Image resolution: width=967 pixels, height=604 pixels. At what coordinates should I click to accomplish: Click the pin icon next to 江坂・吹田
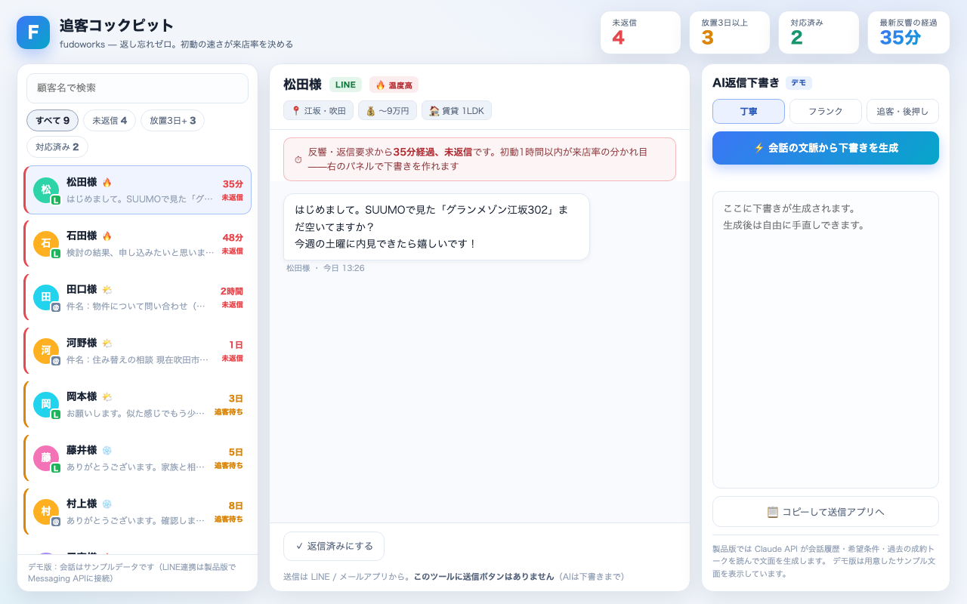tap(295, 111)
